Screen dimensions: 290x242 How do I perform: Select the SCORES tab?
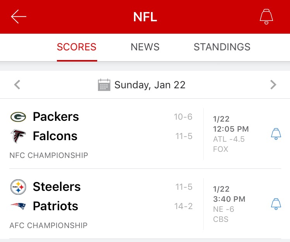click(x=77, y=47)
